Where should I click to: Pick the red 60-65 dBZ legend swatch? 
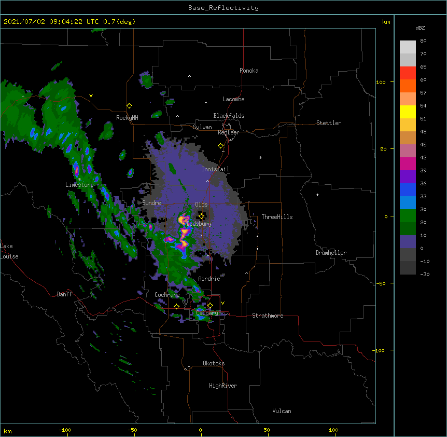click(408, 73)
